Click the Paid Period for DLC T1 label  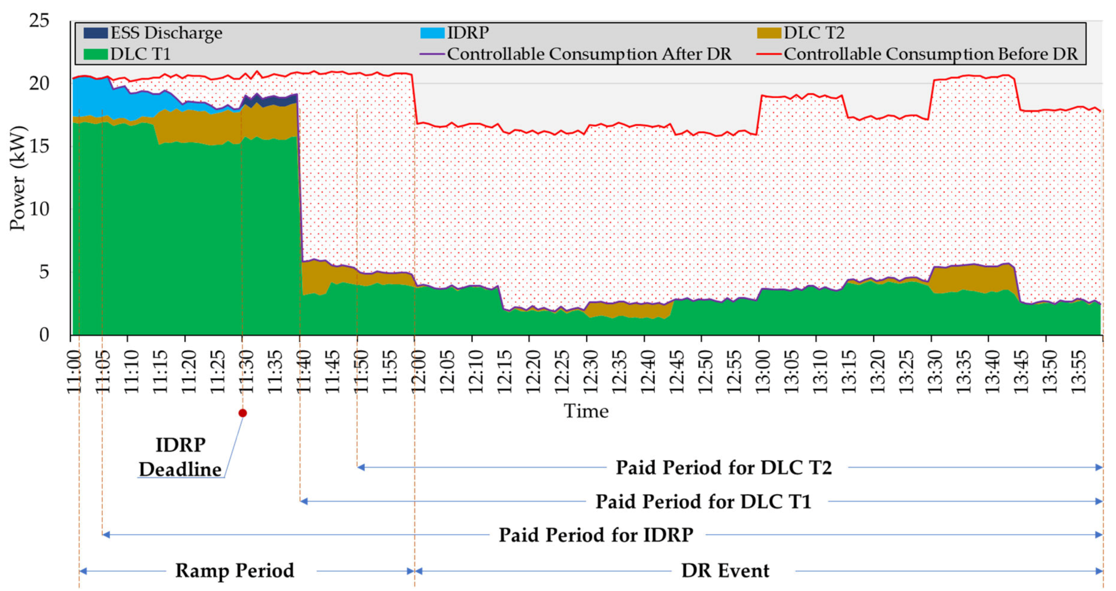[703, 501]
